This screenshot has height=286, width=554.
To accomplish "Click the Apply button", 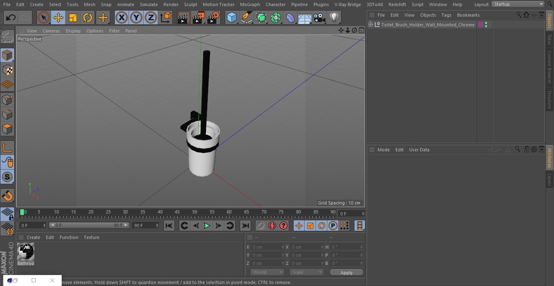I will pyautogui.click(x=346, y=273).
